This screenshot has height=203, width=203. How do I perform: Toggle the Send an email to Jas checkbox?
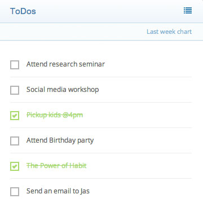pos(15,192)
